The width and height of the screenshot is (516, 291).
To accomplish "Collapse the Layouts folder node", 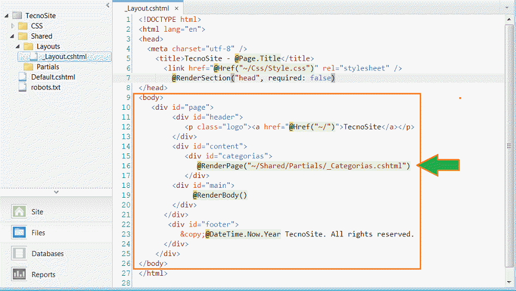I will 18,46.
